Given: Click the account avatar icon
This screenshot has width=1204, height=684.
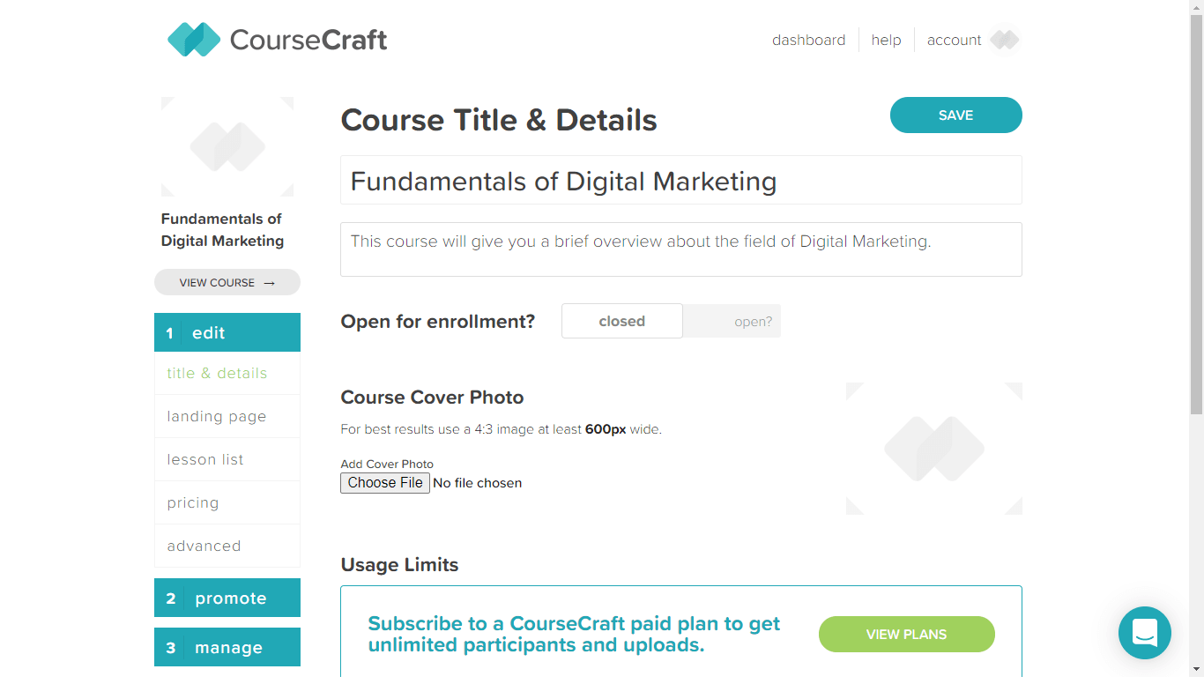Looking at the screenshot, I should coord(1004,40).
